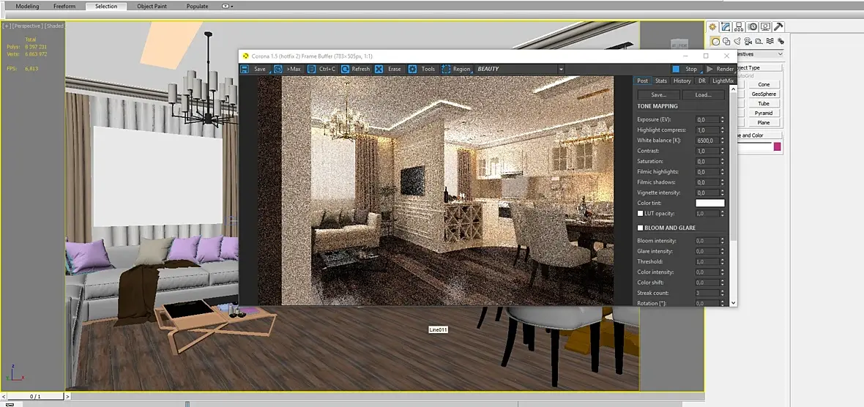The width and height of the screenshot is (864, 407).
Task: Click the Filmic highlights value field
Action: click(x=707, y=172)
